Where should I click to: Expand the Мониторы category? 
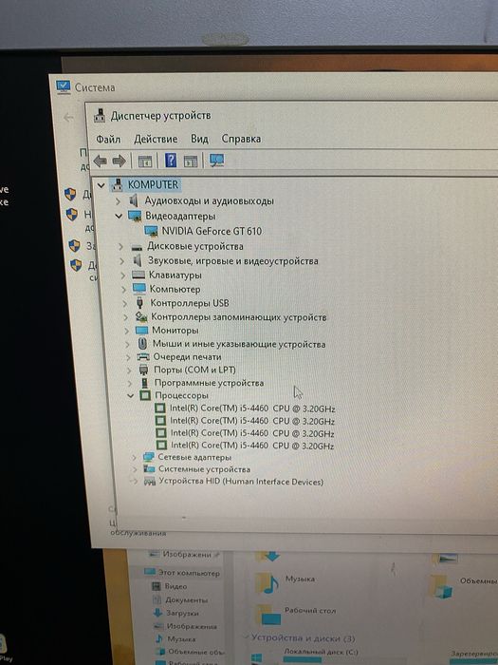(x=126, y=331)
